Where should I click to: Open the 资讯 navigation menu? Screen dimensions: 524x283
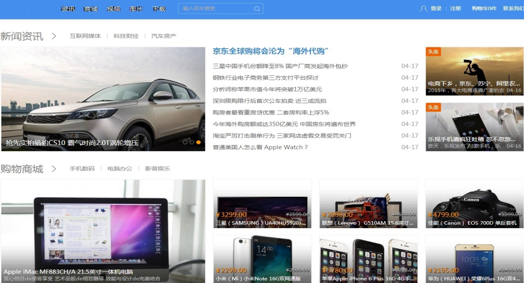[68, 9]
